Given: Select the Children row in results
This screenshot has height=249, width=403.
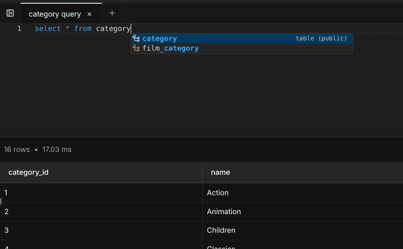Looking at the screenshot, I should pyautogui.click(x=221, y=230).
